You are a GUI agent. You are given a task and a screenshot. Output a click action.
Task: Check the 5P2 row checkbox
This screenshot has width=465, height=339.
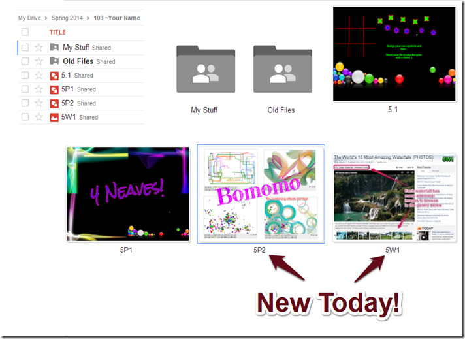pyautogui.click(x=25, y=103)
